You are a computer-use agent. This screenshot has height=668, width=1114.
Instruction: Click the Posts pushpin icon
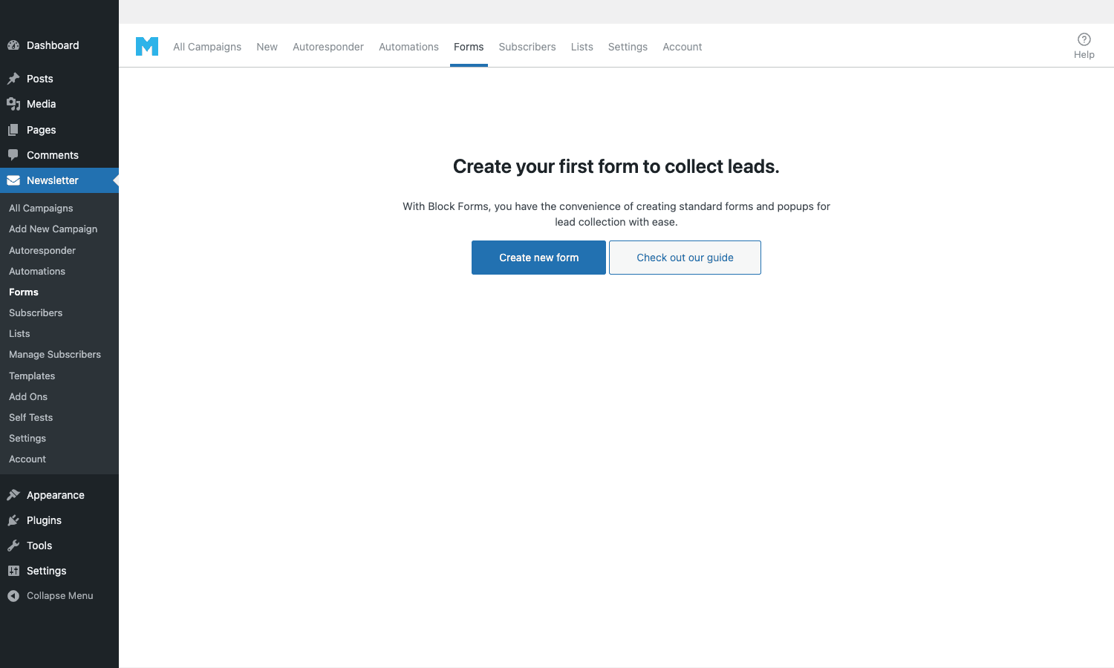click(13, 79)
